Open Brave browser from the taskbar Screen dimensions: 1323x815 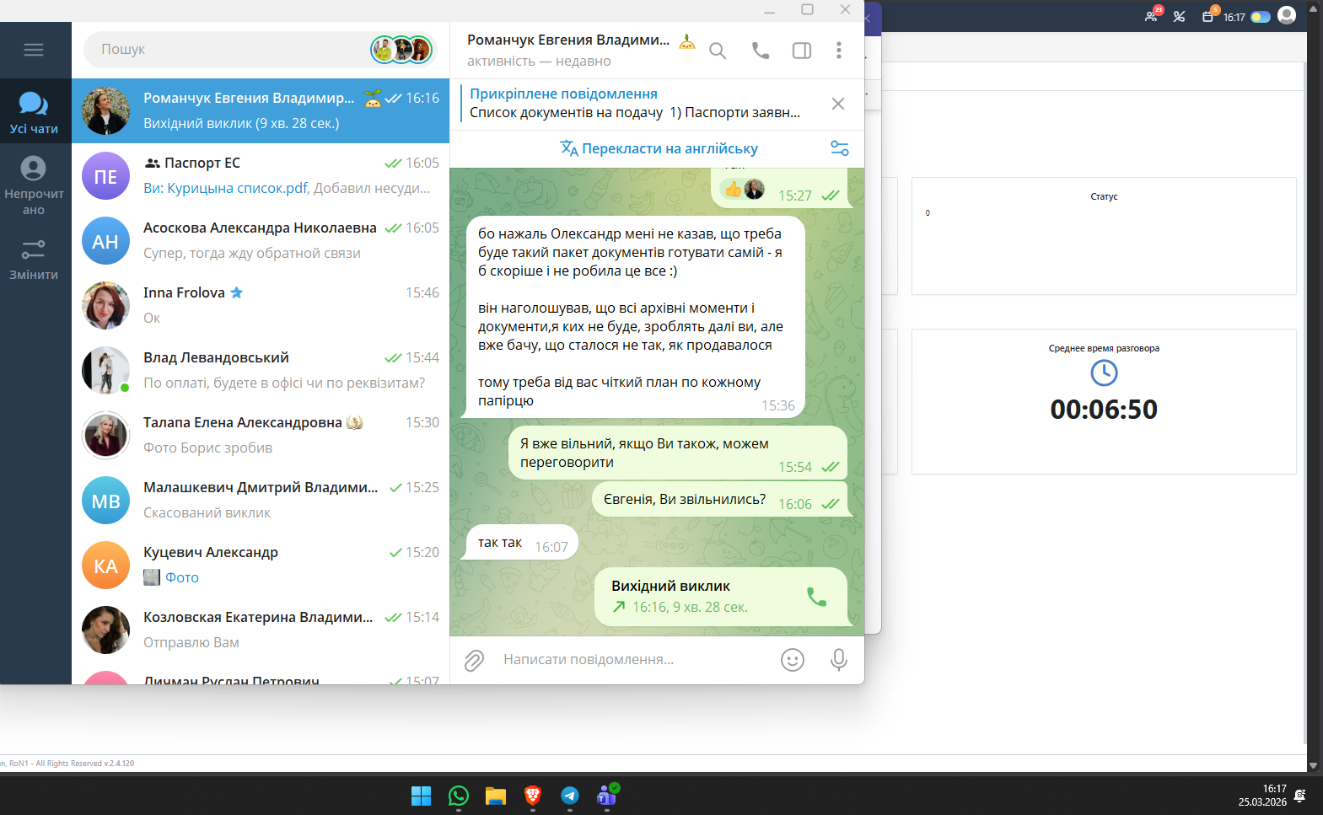pyautogui.click(x=532, y=796)
